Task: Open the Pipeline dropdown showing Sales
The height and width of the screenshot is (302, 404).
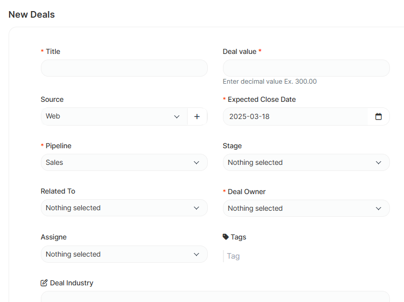Action: pos(124,162)
